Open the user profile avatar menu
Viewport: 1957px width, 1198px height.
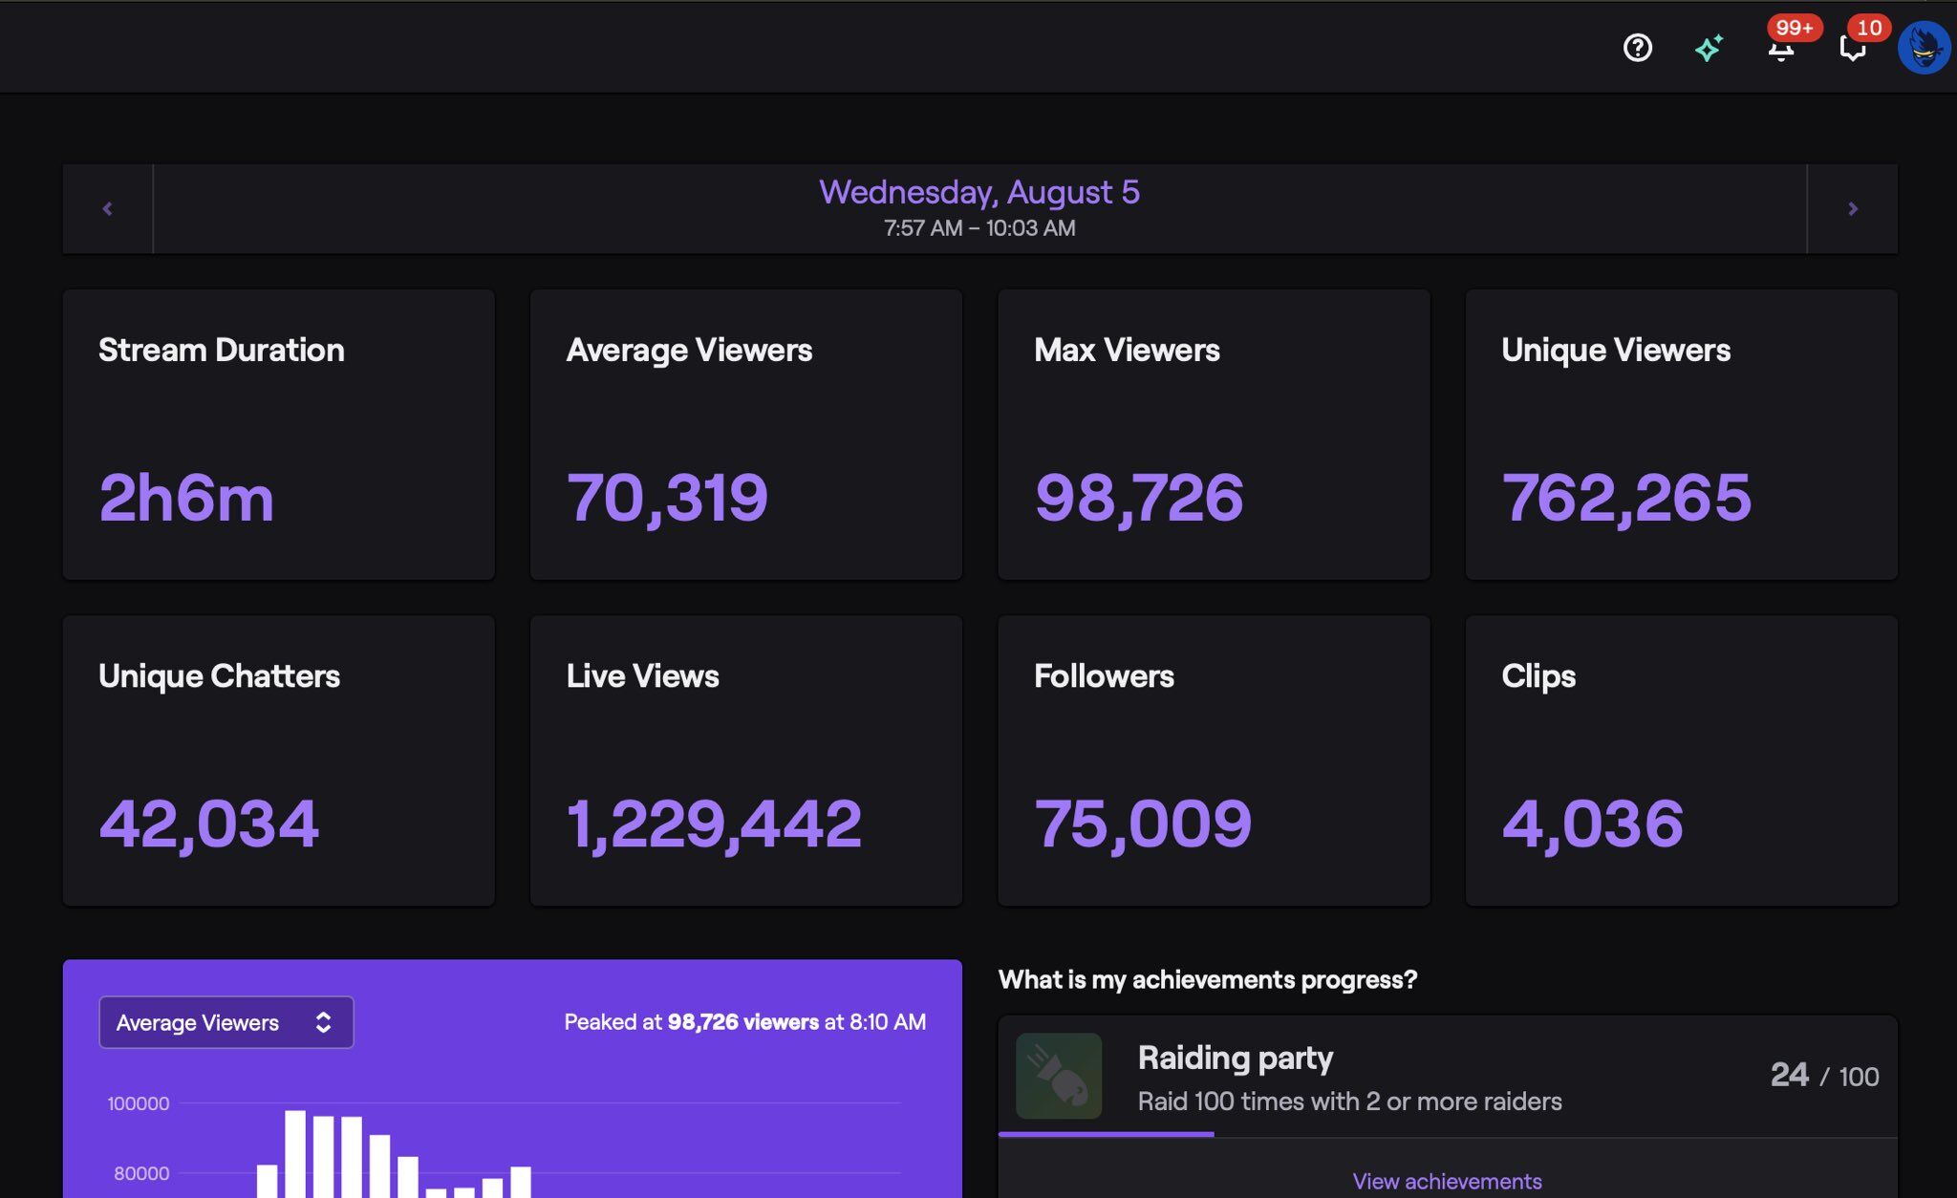tap(1923, 48)
